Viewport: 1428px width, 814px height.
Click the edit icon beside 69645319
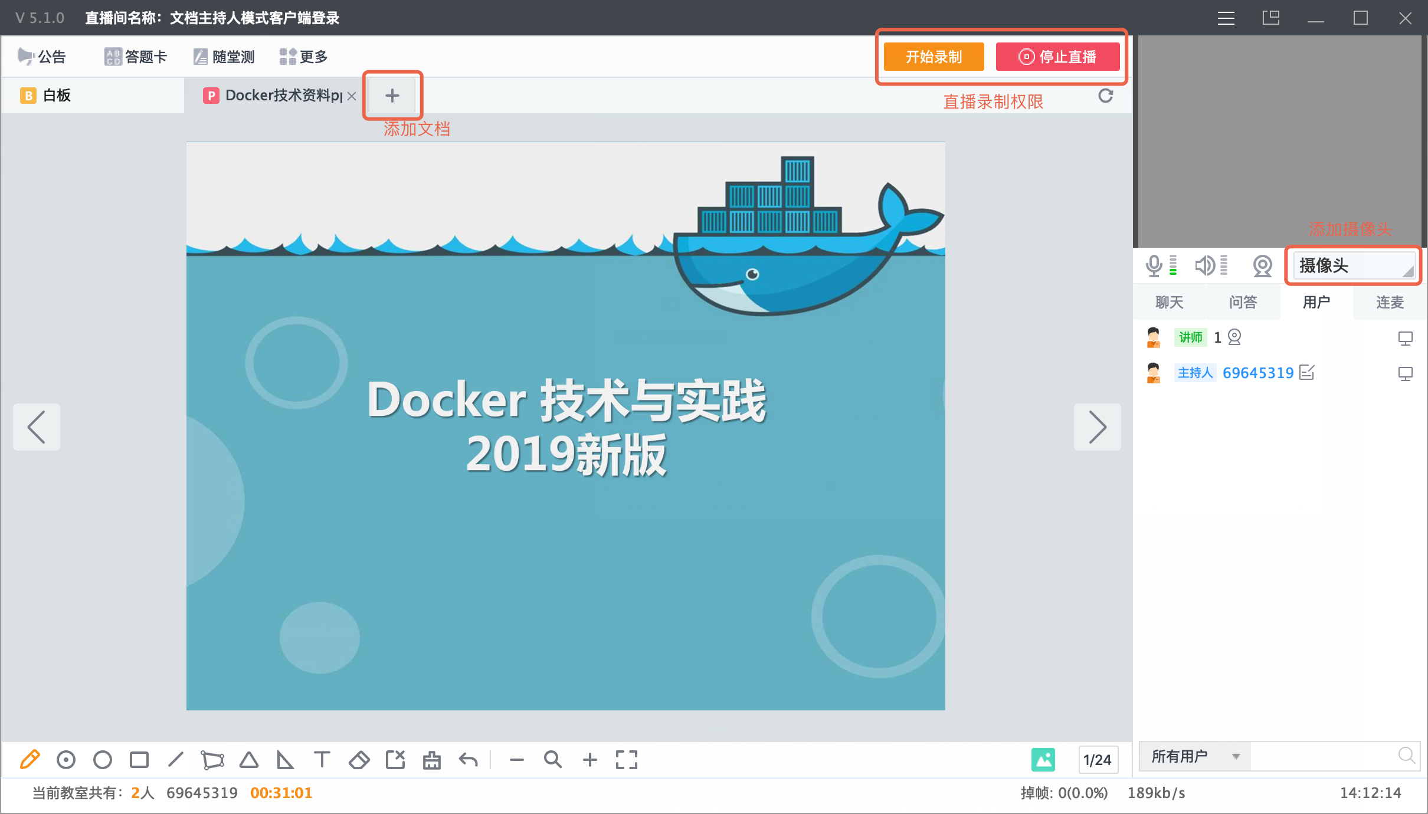pos(1307,372)
